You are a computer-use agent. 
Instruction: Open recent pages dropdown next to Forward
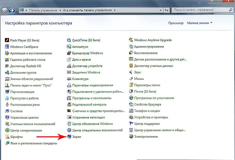coord(17,11)
